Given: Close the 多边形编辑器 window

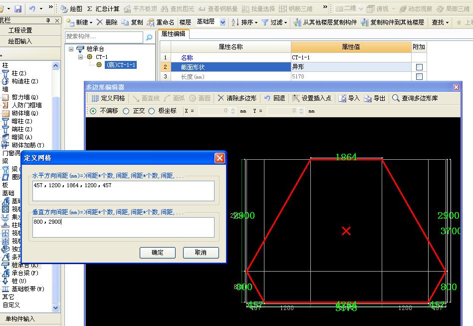Looking at the screenshot, I should point(456,87).
